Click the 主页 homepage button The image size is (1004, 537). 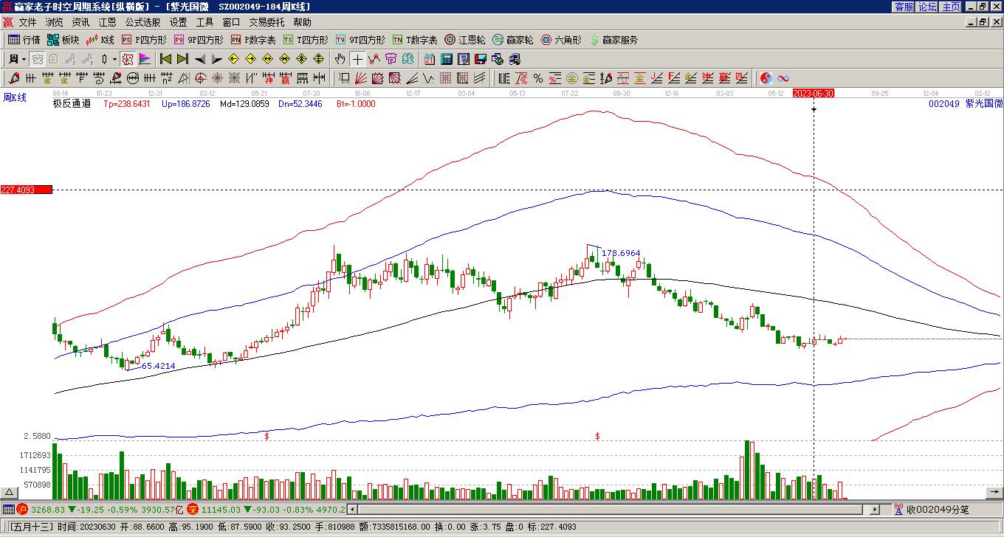tap(951, 7)
